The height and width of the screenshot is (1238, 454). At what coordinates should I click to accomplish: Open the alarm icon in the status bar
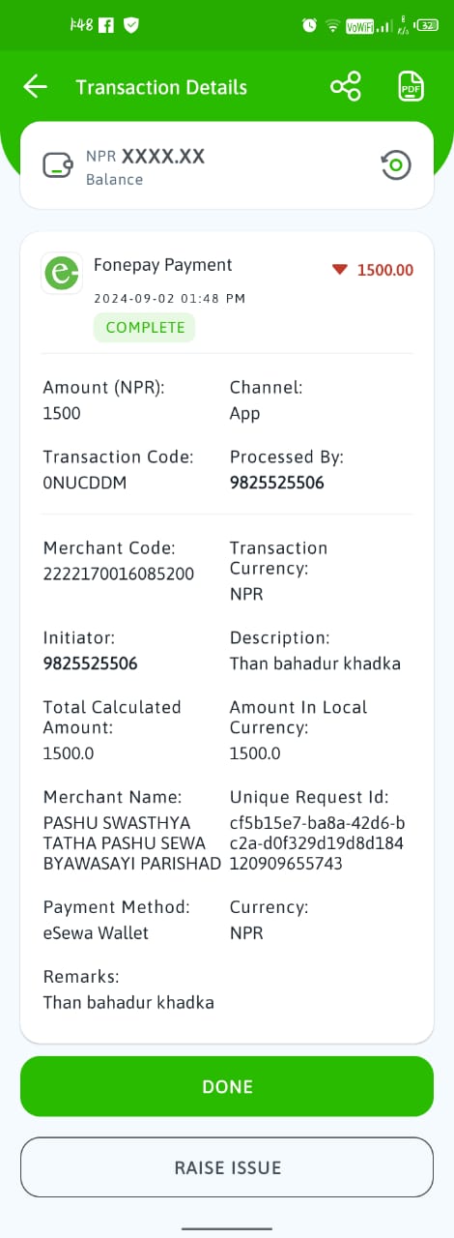pyautogui.click(x=309, y=25)
